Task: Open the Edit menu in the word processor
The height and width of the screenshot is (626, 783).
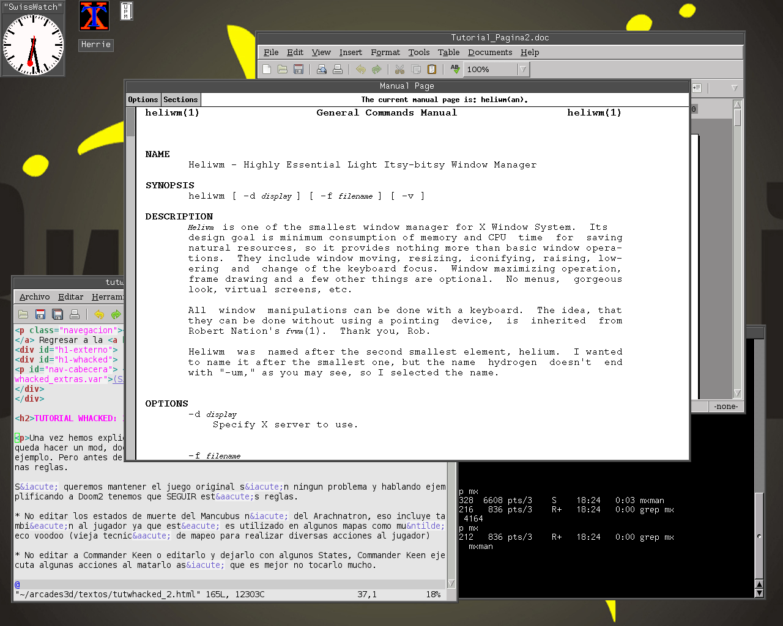Action: point(295,53)
